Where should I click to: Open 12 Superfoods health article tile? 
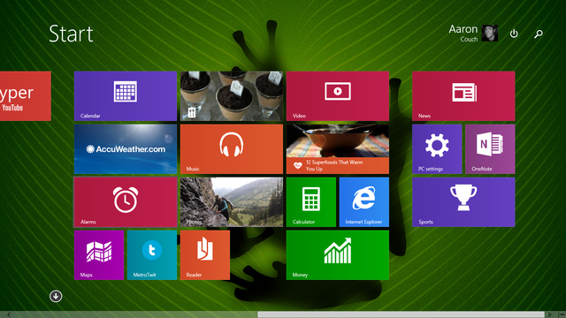click(338, 149)
